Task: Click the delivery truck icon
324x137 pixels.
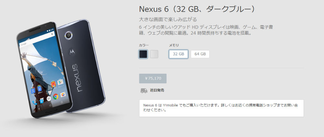Action: (x=144, y=90)
